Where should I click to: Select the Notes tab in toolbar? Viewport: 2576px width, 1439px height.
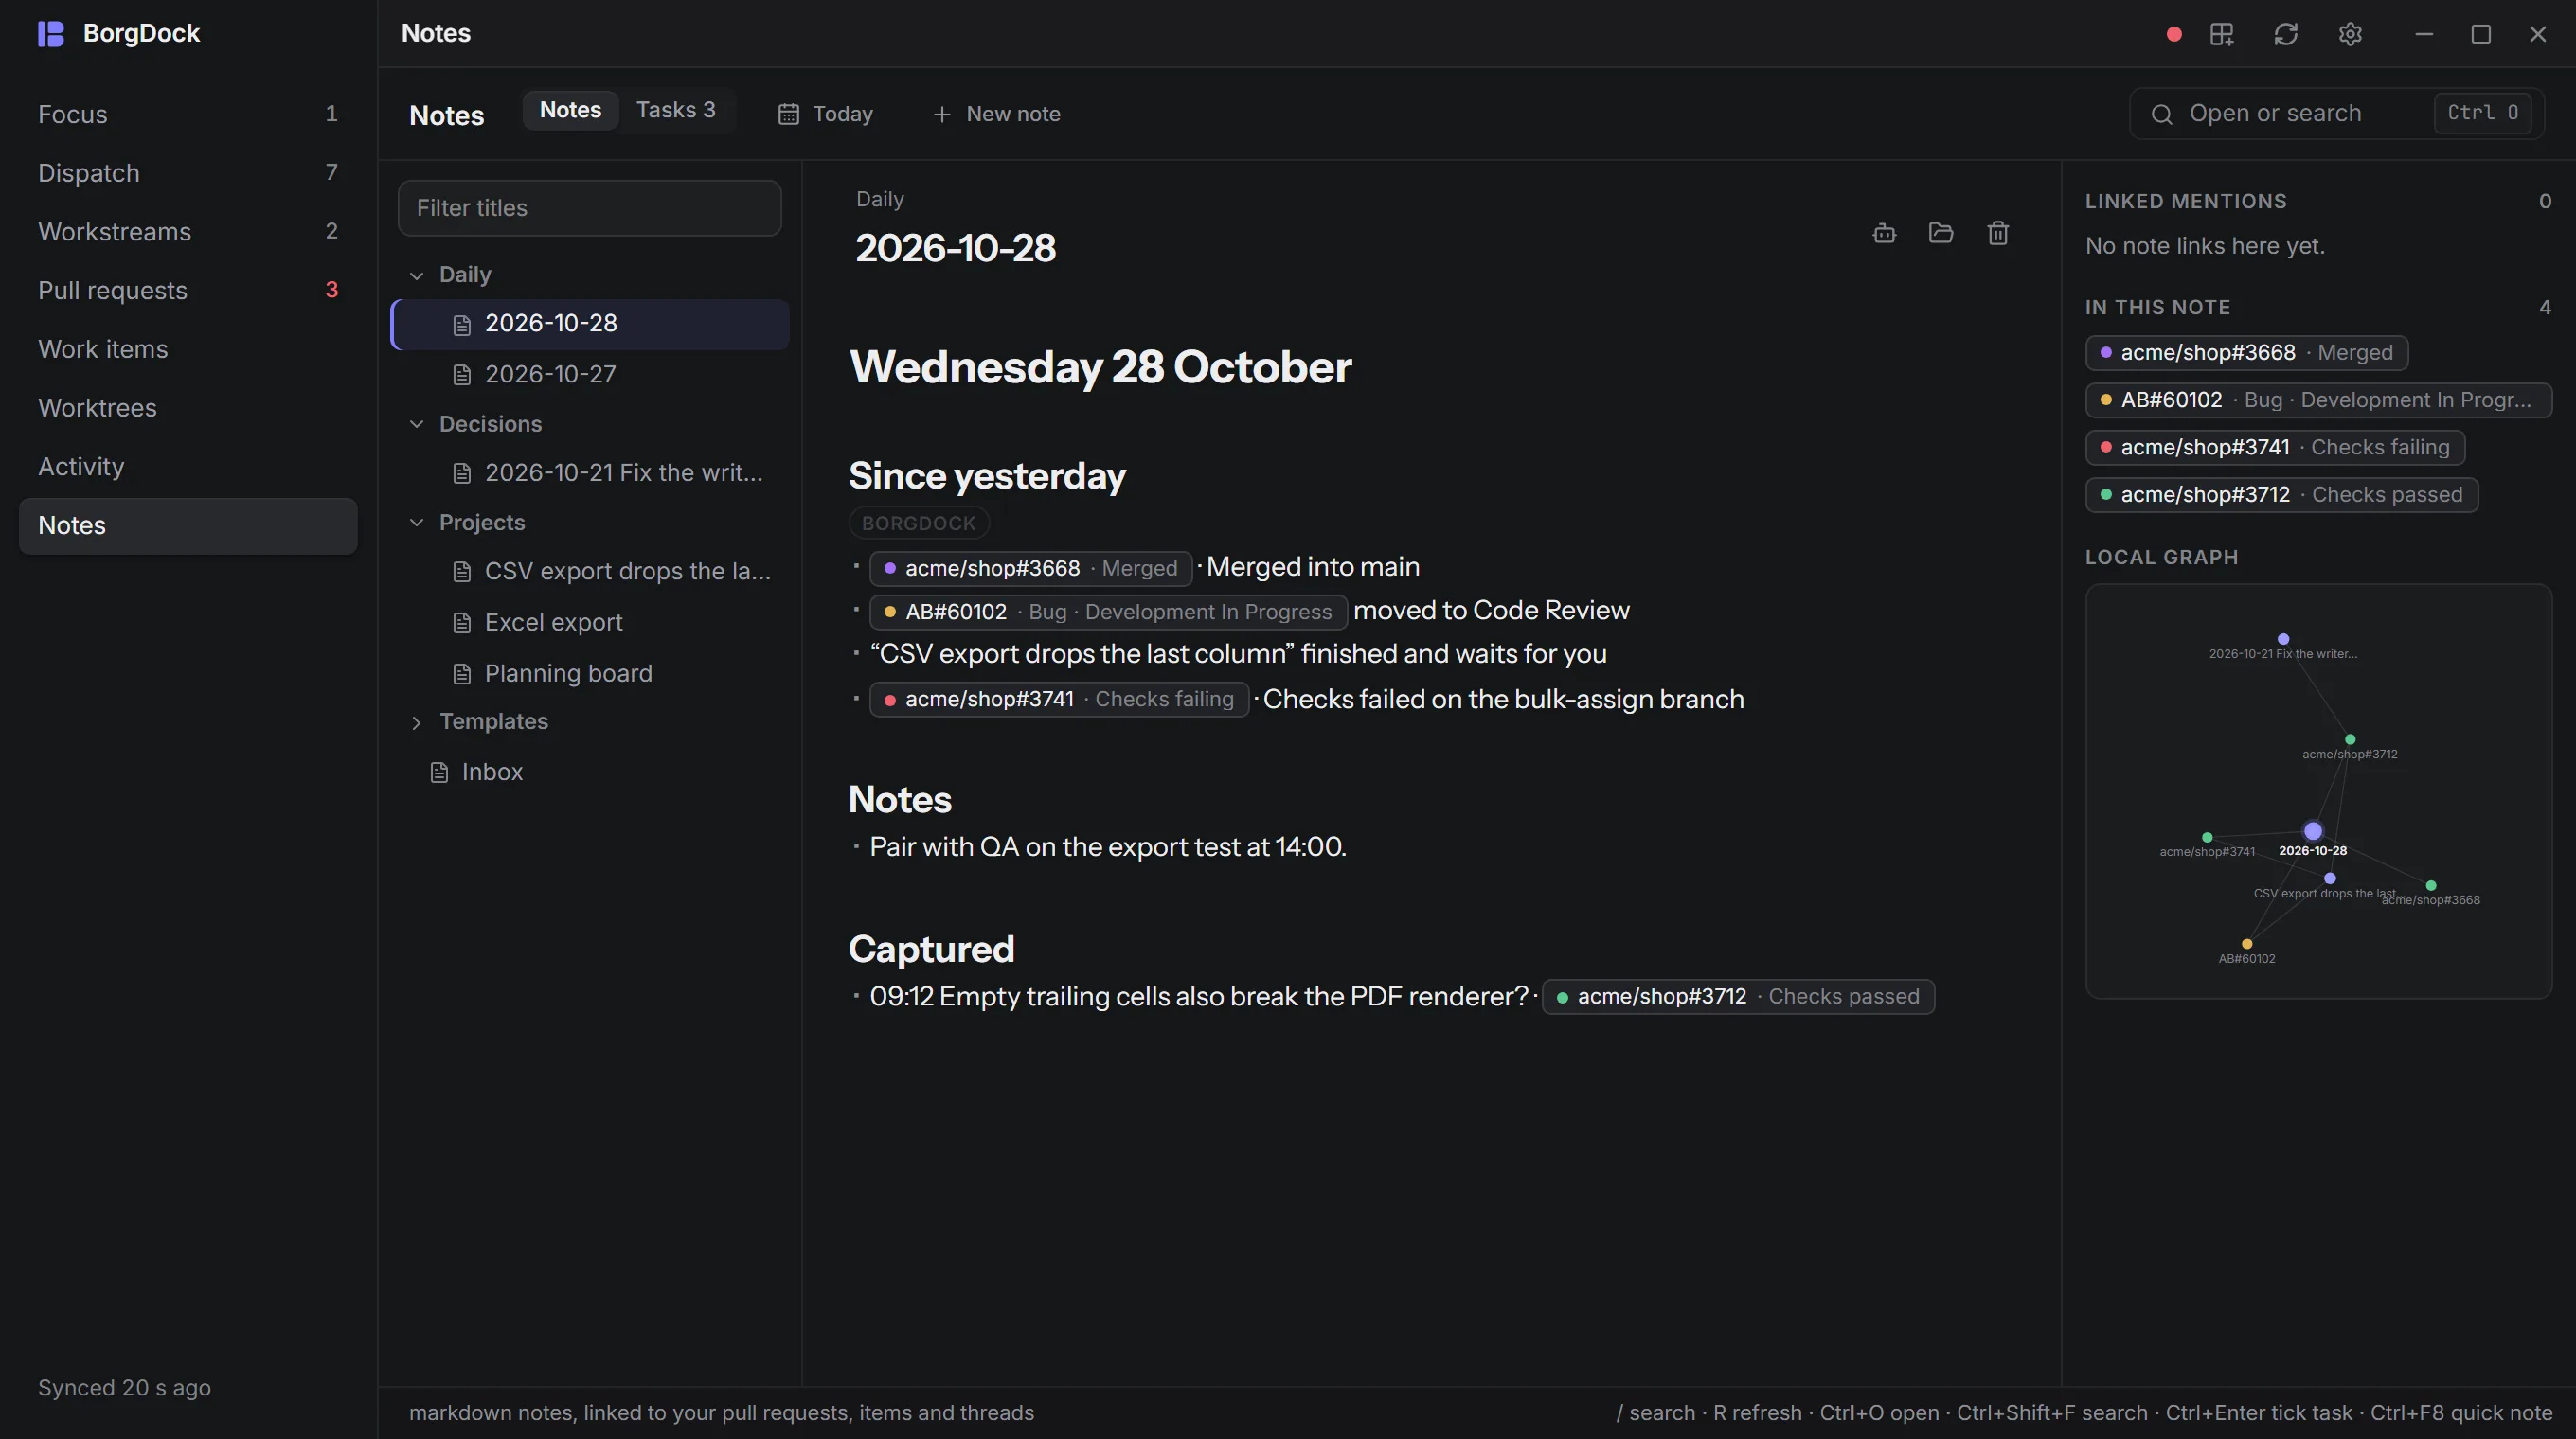571,110
